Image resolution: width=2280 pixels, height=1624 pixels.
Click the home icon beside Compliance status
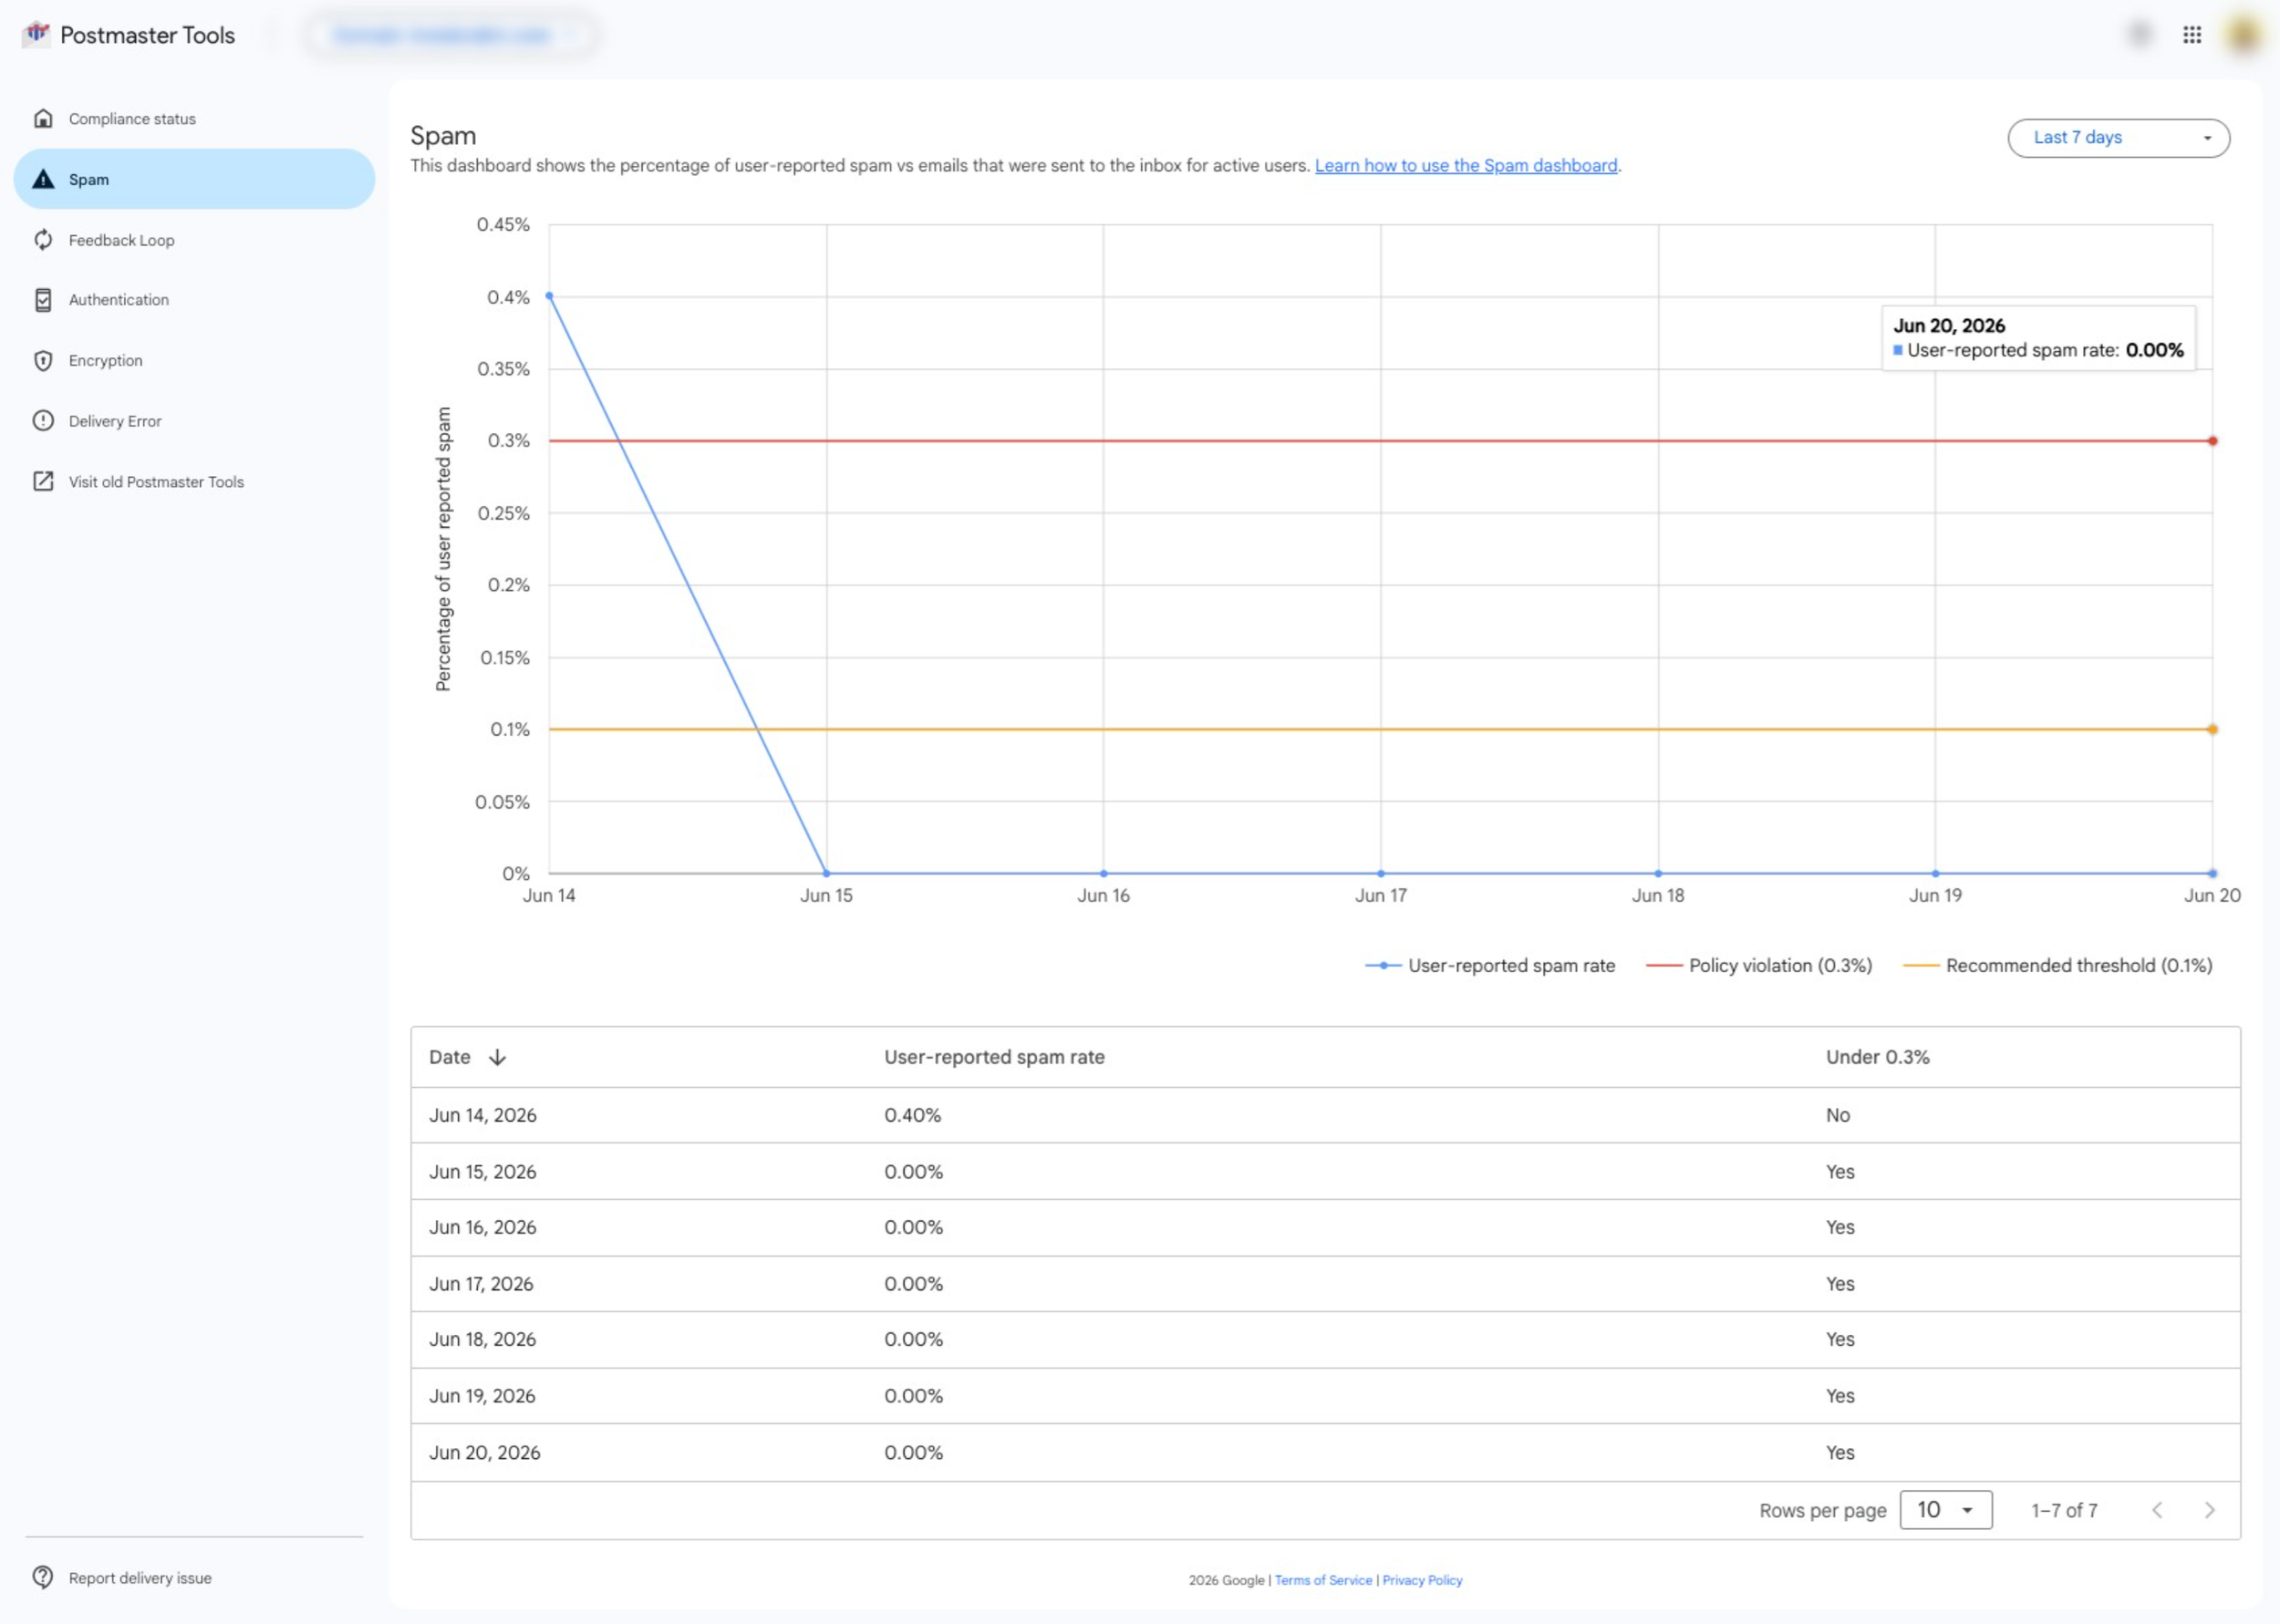pyautogui.click(x=43, y=118)
